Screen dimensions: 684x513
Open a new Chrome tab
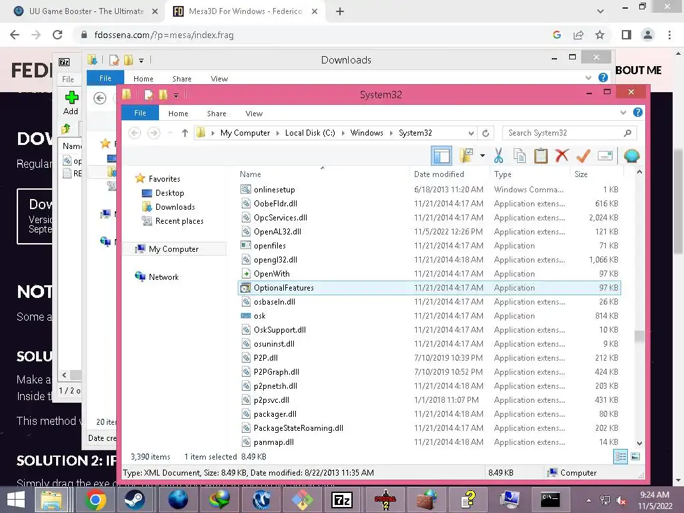point(340,12)
